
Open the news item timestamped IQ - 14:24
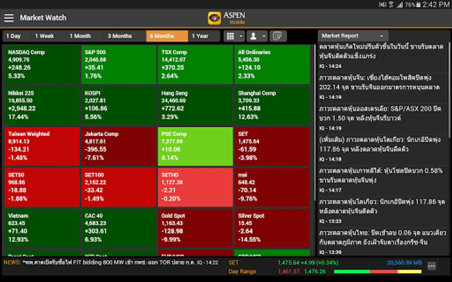click(383, 56)
